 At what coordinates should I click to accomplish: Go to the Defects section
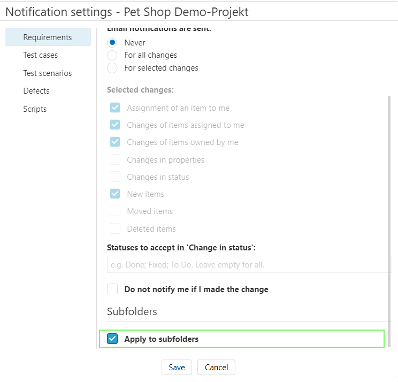click(36, 91)
